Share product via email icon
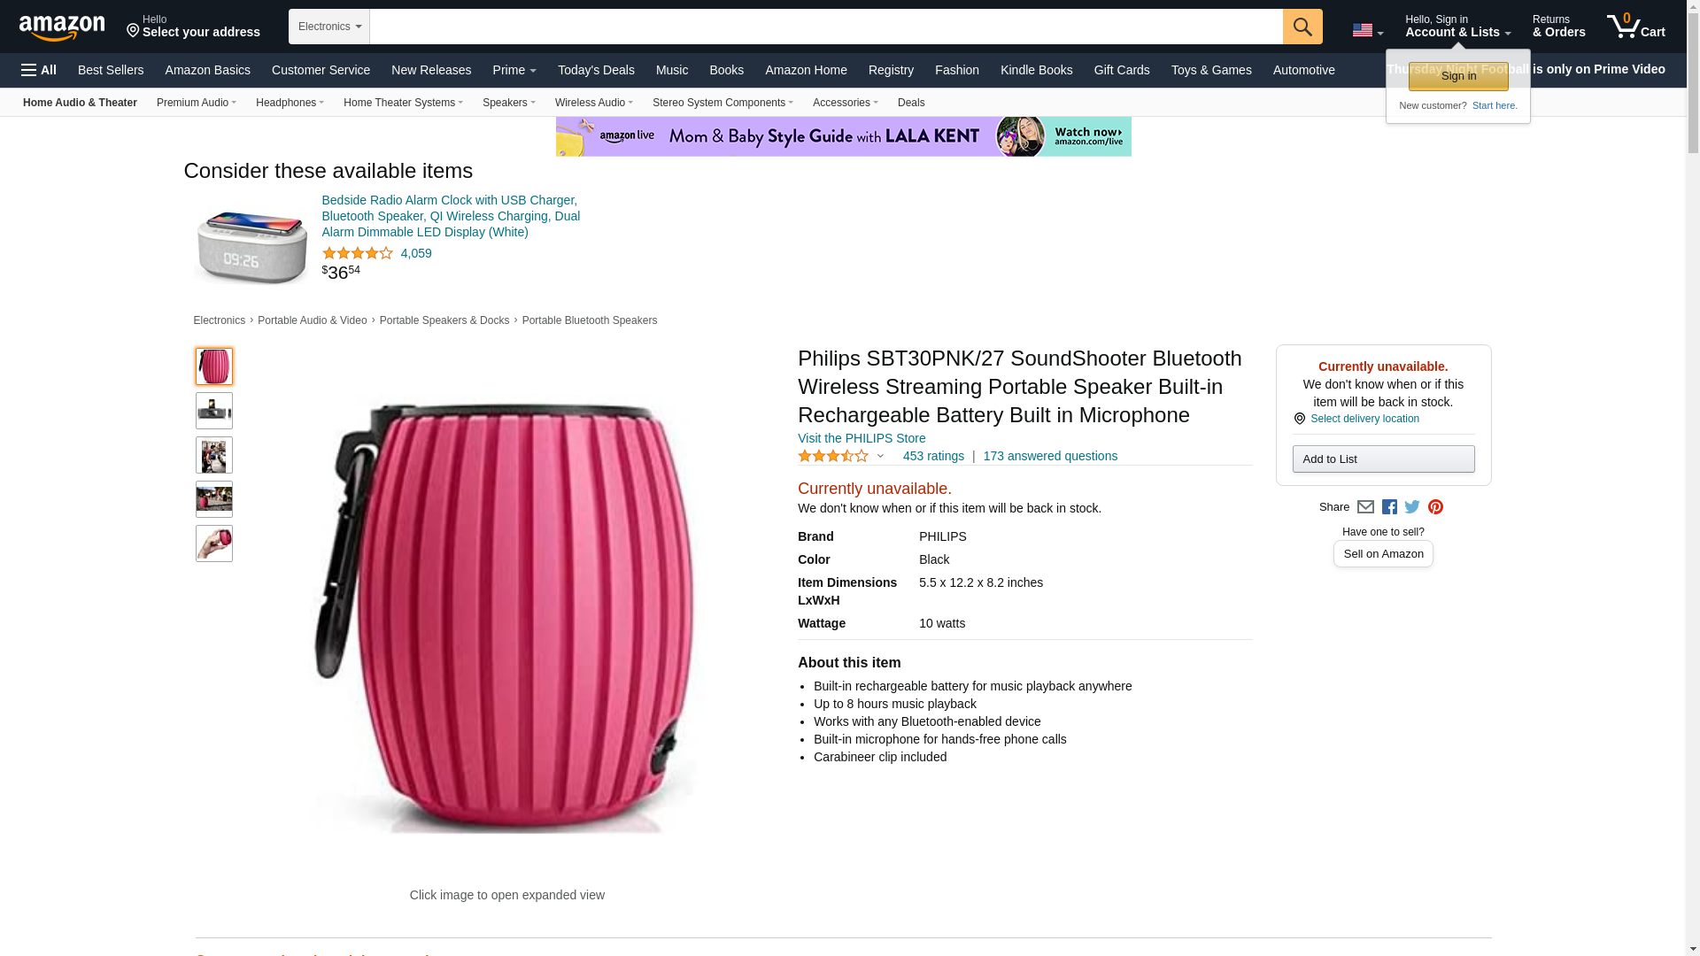This screenshot has width=1700, height=956. 1365,507
